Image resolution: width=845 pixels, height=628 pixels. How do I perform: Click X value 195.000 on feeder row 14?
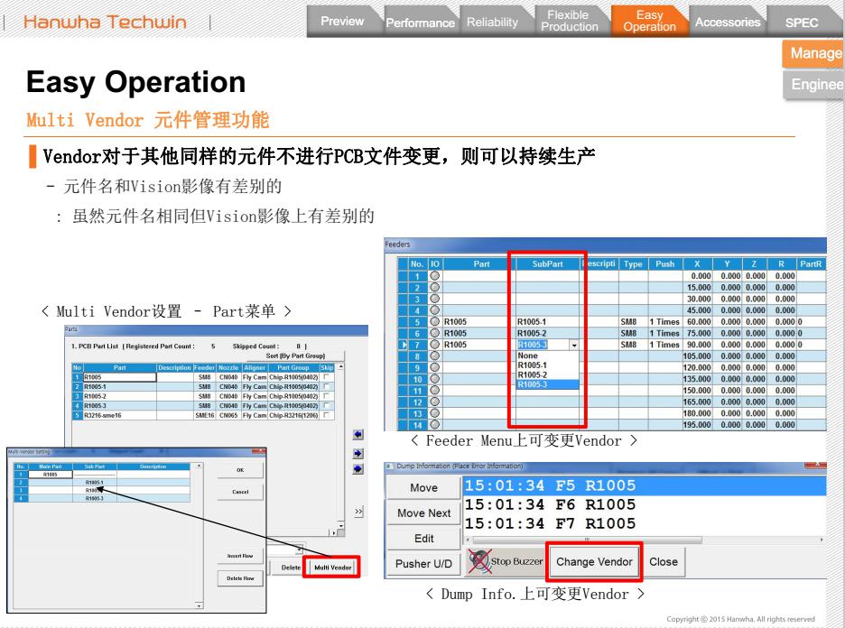coord(697,424)
